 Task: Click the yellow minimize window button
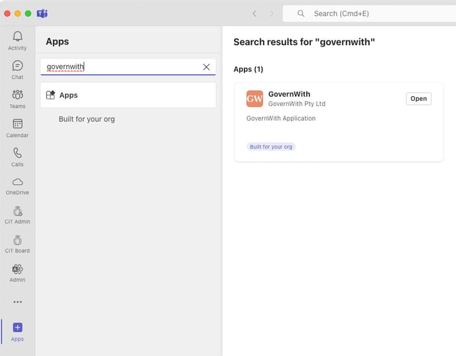click(18, 13)
